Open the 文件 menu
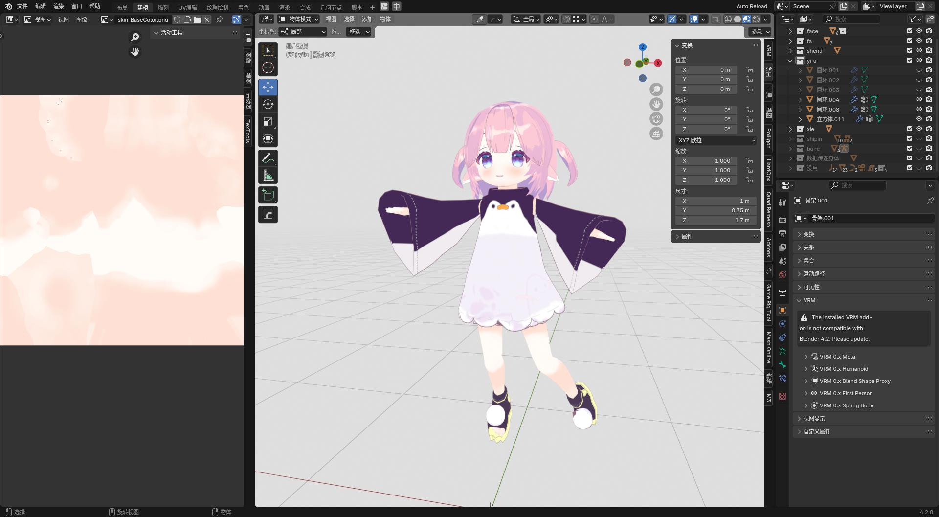Screen dimensions: 939x517 22,6
